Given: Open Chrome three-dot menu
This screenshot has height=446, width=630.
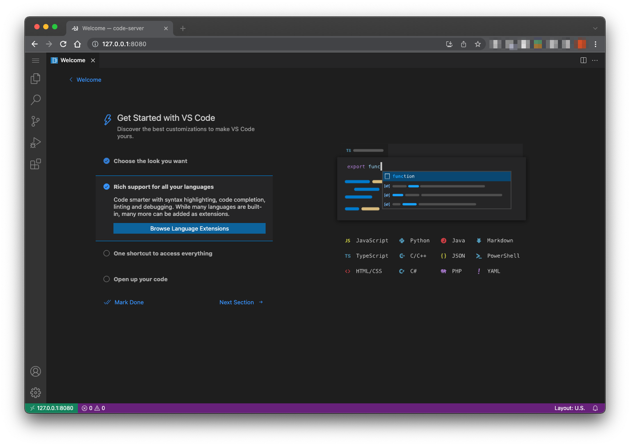Looking at the screenshot, I should (595, 44).
